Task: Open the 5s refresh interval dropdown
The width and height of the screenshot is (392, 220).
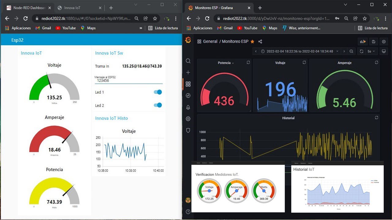Action: 371,51
